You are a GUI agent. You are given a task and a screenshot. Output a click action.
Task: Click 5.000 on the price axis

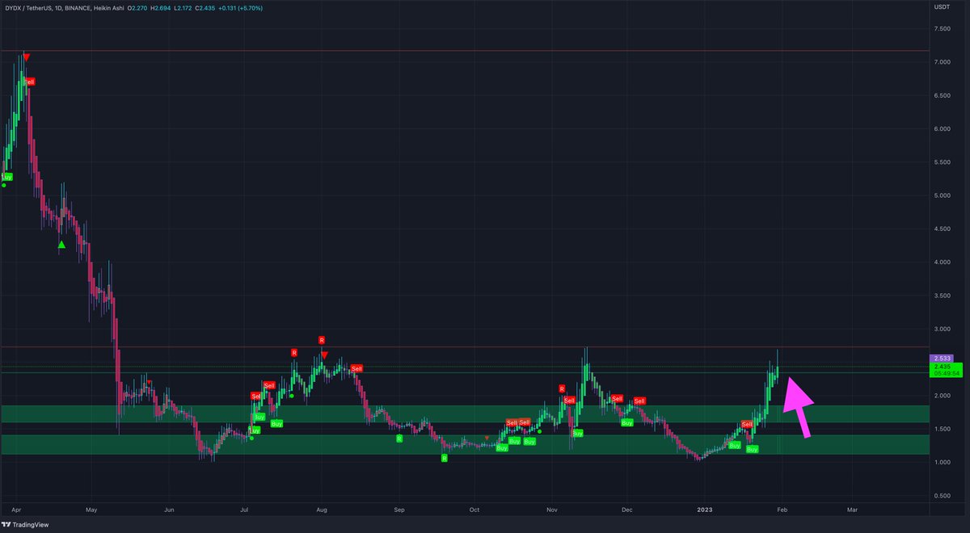point(943,195)
